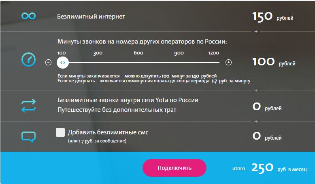
Task: Click the 150 рублей internet price
Action: 272,17
